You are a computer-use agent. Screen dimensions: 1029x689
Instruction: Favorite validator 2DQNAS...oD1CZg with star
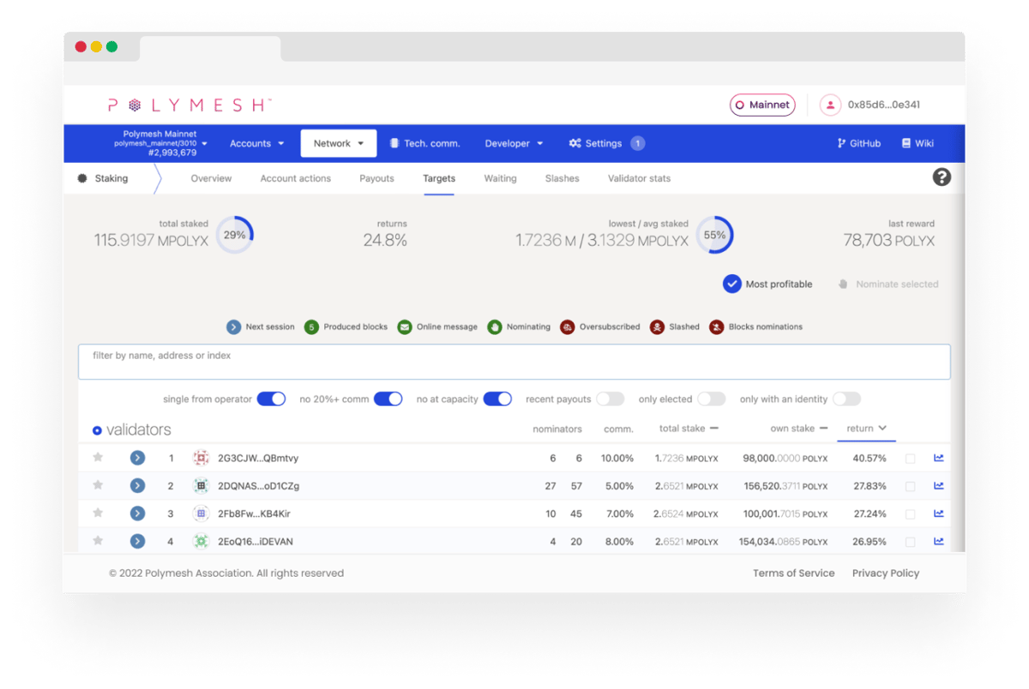[98, 486]
